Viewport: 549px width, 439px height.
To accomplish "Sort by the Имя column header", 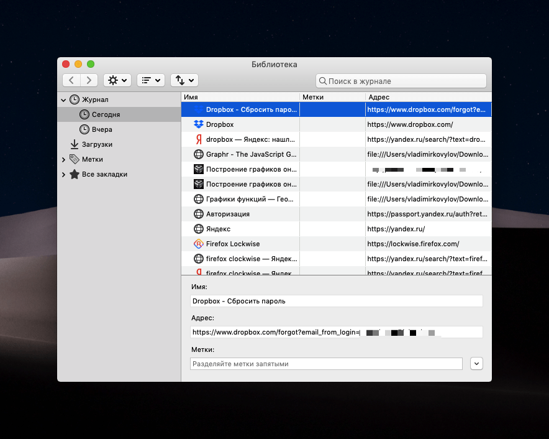I will (240, 97).
